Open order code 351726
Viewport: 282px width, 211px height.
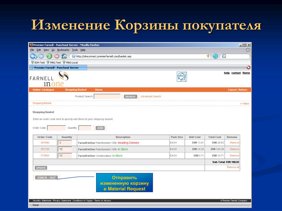(x=45, y=149)
